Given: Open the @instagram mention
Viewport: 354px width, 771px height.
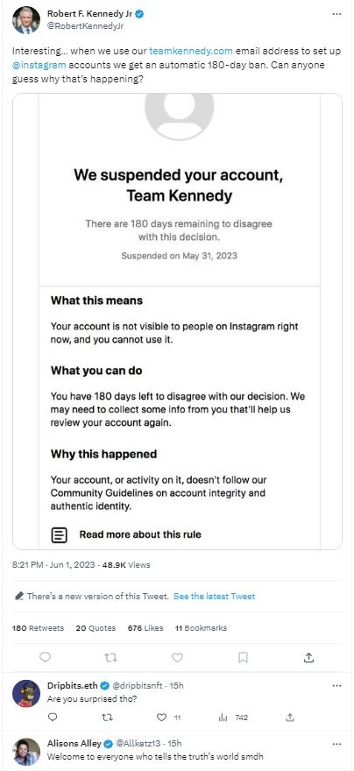Looking at the screenshot, I should [39, 65].
